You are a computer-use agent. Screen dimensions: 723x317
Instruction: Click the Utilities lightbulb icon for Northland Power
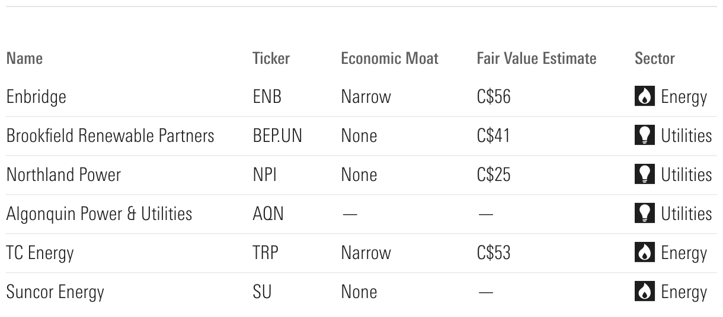tap(644, 175)
